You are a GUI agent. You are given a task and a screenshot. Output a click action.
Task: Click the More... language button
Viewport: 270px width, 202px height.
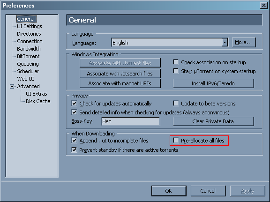pyautogui.click(x=244, y=42)
